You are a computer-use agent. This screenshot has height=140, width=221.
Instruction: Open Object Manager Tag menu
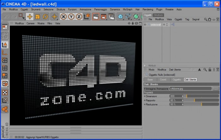coord(187,20)
